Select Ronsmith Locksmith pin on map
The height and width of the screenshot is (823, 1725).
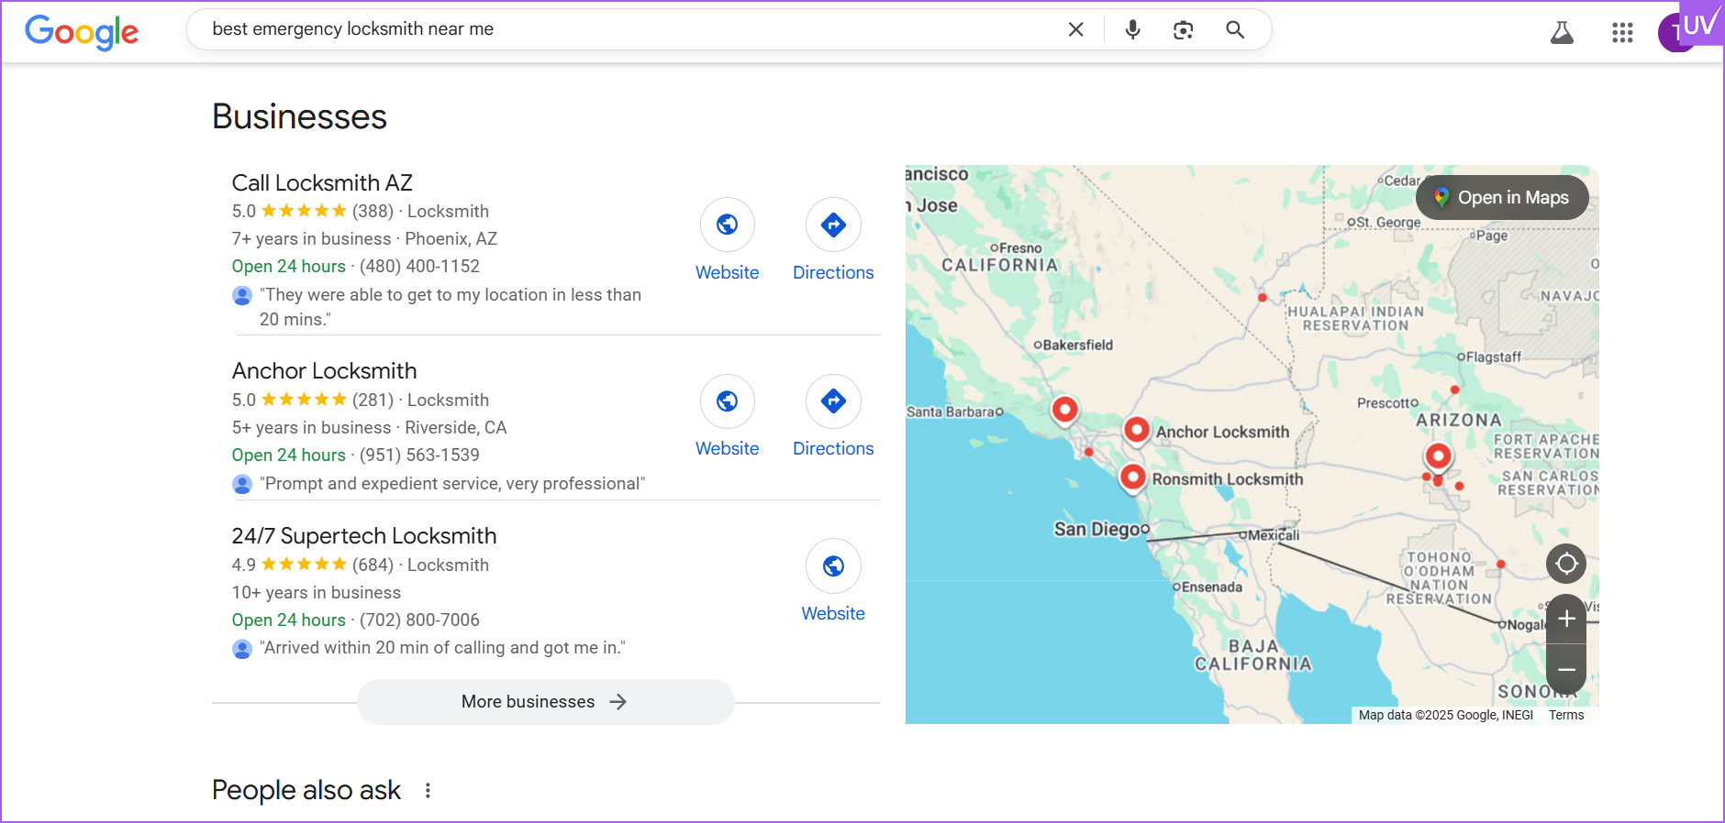click(1133, 477)
